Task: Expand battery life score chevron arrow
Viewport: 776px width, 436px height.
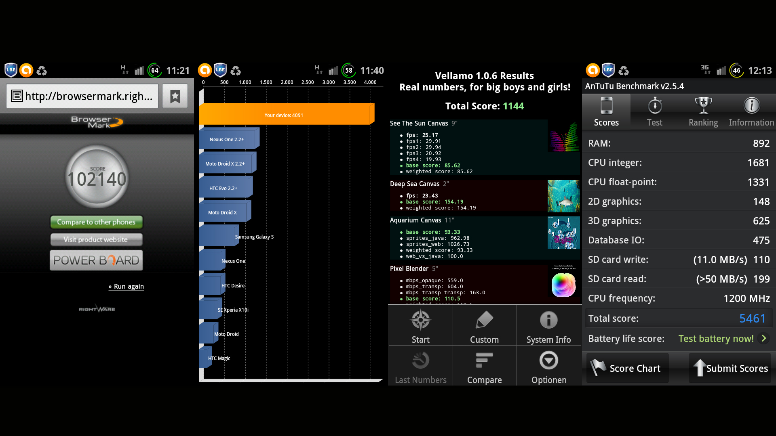Action: click(763, 338)
